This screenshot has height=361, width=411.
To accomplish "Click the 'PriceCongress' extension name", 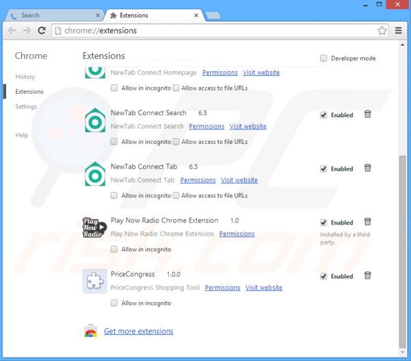I will [133, 274].
